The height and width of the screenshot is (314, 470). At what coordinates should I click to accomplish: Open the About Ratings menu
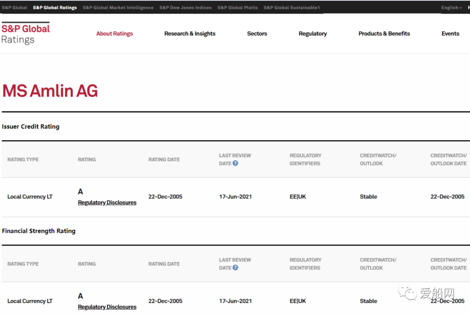[x=114, y=33]
